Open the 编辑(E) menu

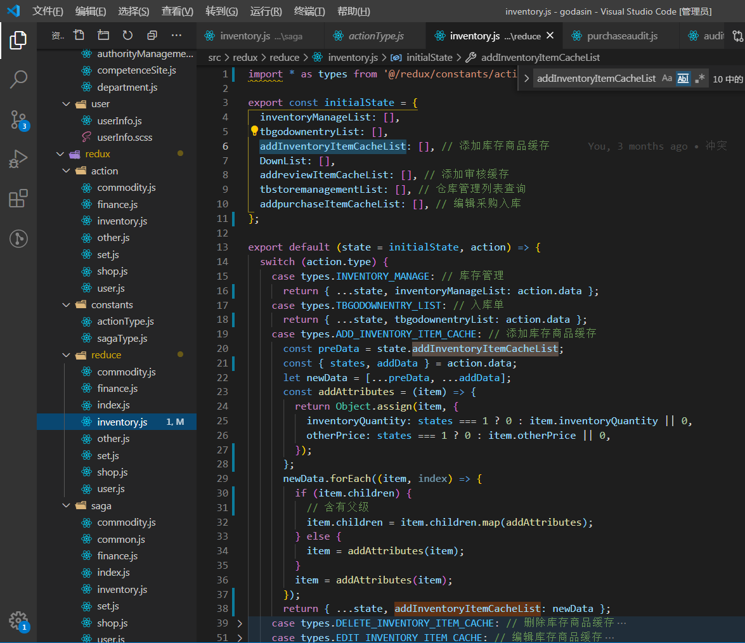pos(91,11)
